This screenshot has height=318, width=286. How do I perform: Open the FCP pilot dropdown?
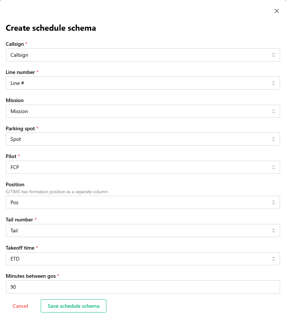[x=139, y=167]
